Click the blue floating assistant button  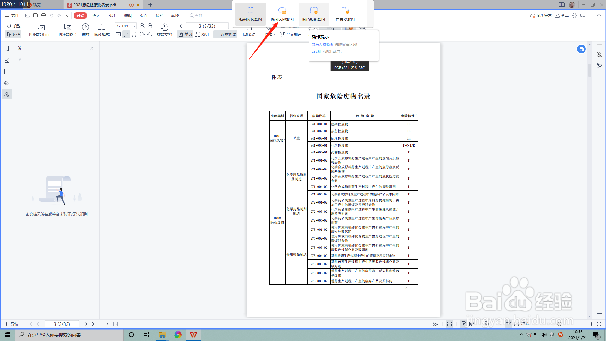pyautogui.click(x=581, y=49)
